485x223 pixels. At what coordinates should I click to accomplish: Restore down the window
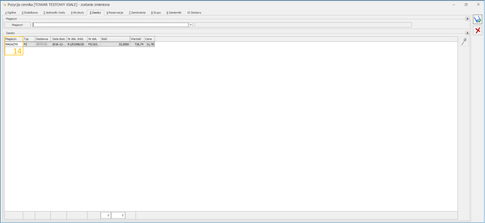click(466, 5)
